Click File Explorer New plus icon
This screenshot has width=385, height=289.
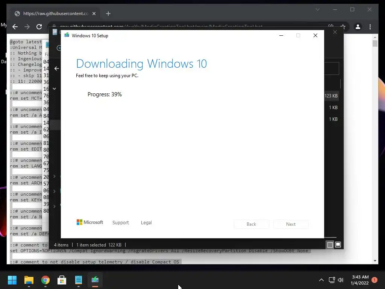pyautogui.click(x=59, y=48)
